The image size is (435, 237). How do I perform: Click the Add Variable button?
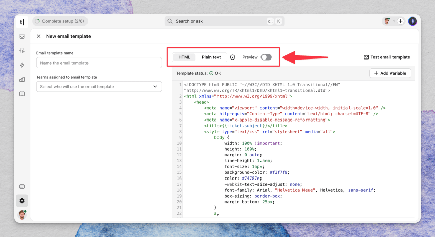390,73
